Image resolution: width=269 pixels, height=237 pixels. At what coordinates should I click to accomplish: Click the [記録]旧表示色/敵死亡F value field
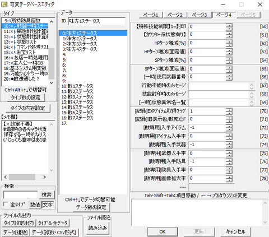click(x=207, y=119)
